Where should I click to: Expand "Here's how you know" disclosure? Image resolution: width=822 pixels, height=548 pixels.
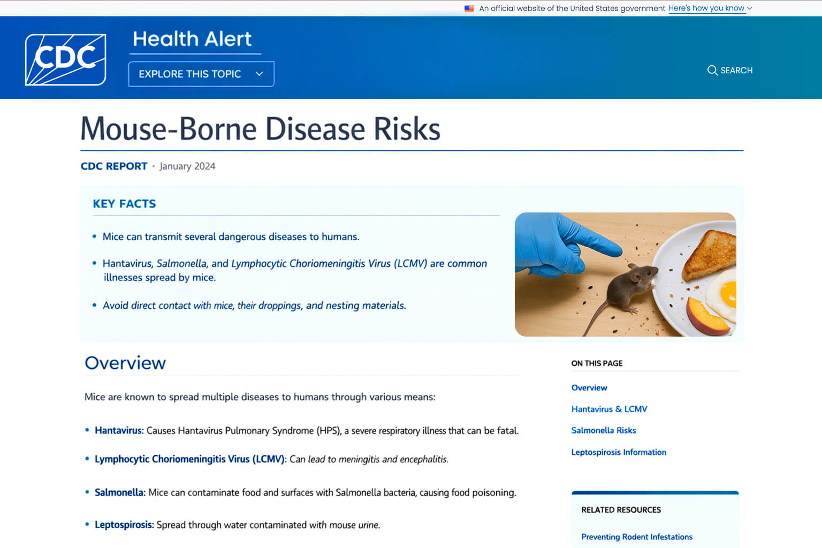coord(710,9)
